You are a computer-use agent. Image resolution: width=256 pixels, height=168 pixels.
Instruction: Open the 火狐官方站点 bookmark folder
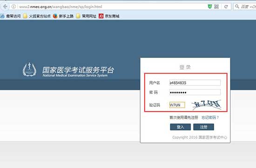(x=37, y=16)
